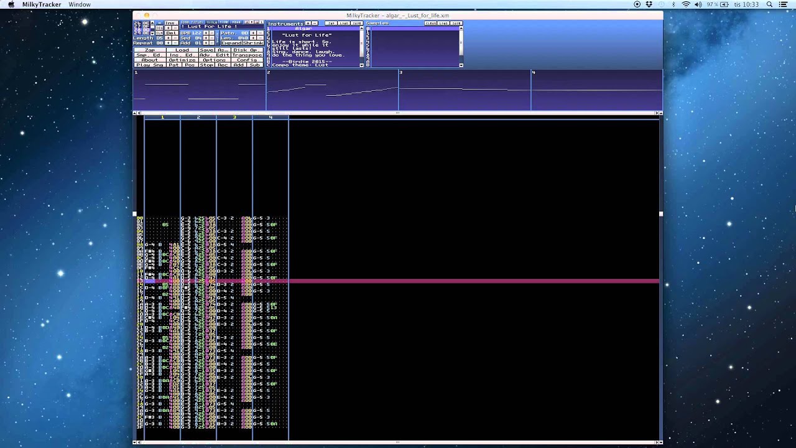Viewport: 796px width, 448px height.
Task: Add an instrument with Instruments plus
Action: click(307, 24)
